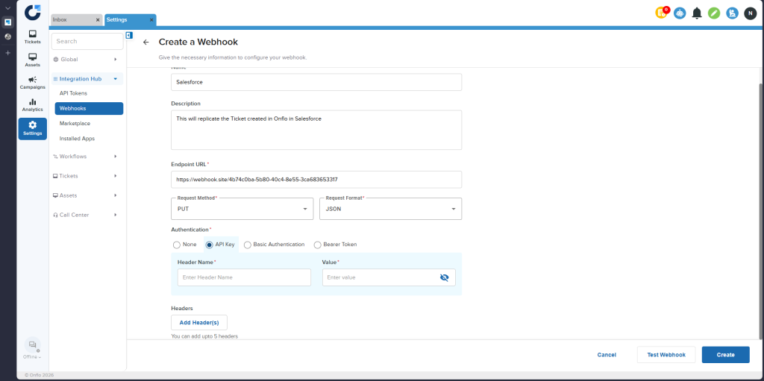
Task: Select the round gray icon in dark rail
Action: (7, 37)
